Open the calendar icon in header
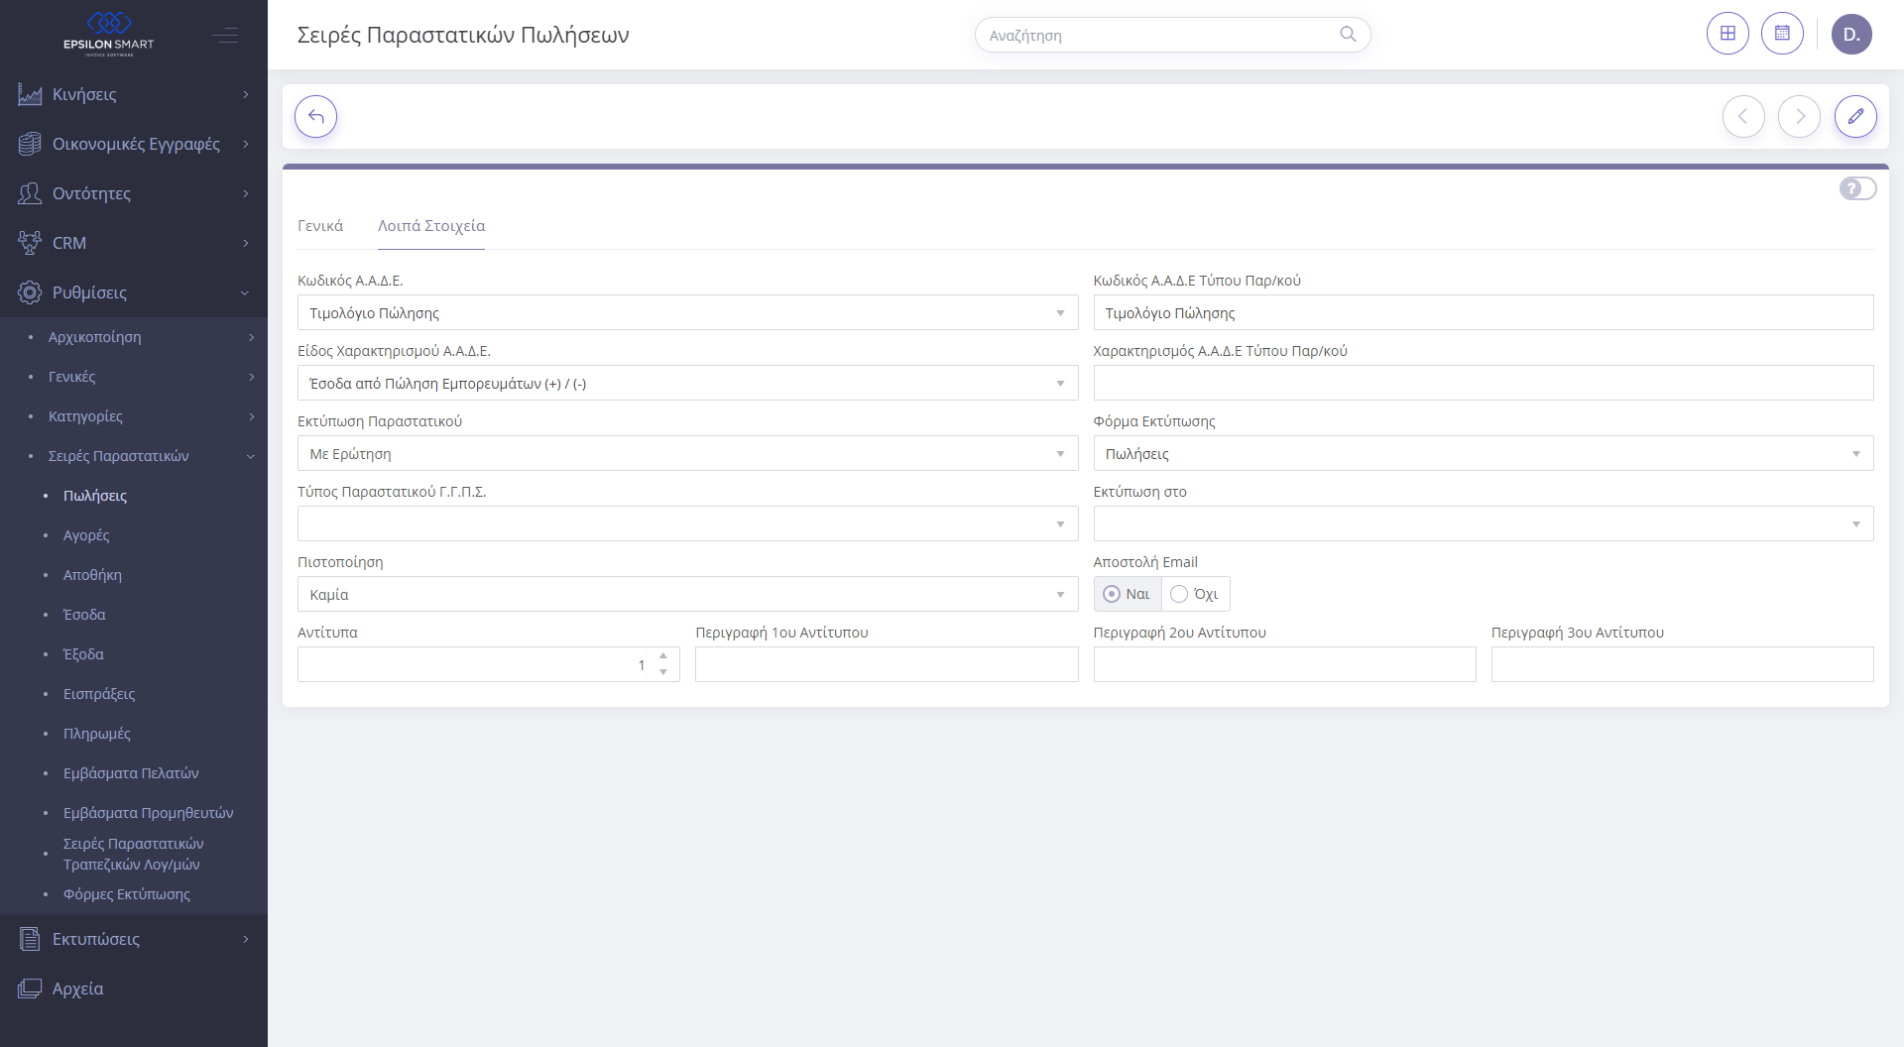Screen dimensions: 1904x1047 pos(1781,34)
